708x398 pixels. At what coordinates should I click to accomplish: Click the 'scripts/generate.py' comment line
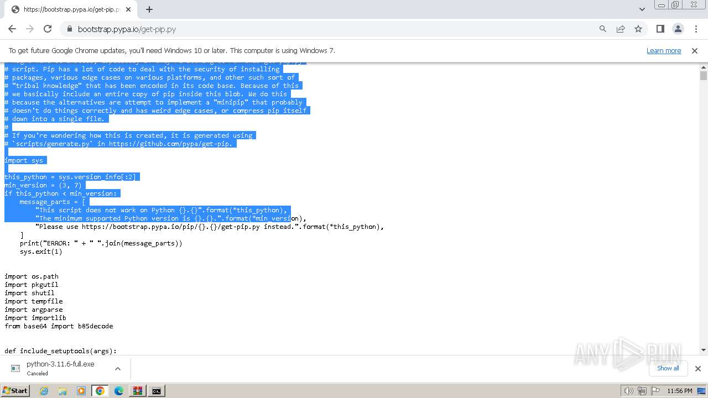pos(118,144)
